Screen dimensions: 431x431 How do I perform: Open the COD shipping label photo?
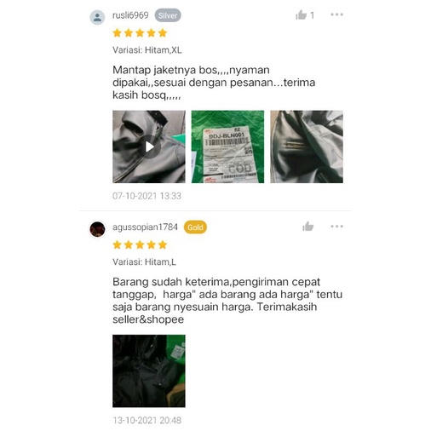point(227,147)
